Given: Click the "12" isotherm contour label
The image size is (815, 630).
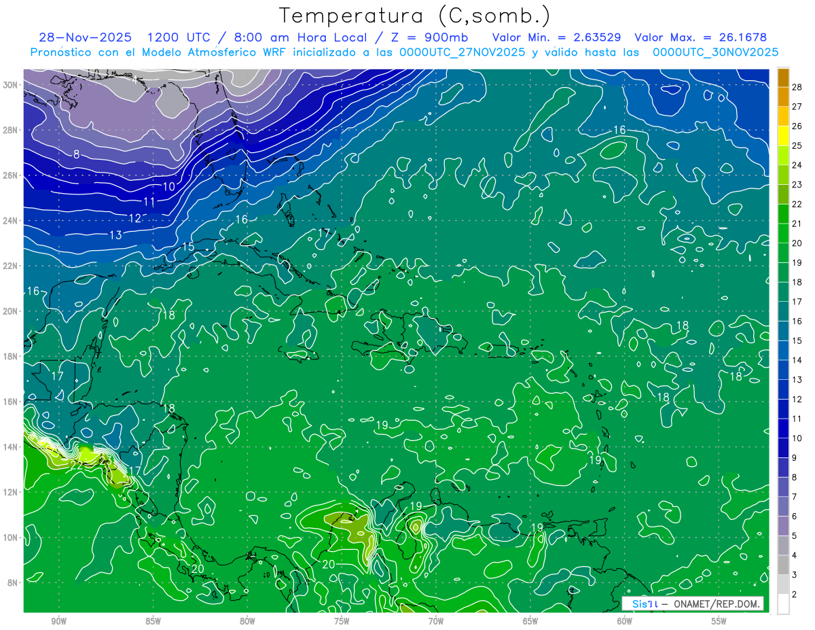Looking at the screenshot, I should tap(134, 218).
